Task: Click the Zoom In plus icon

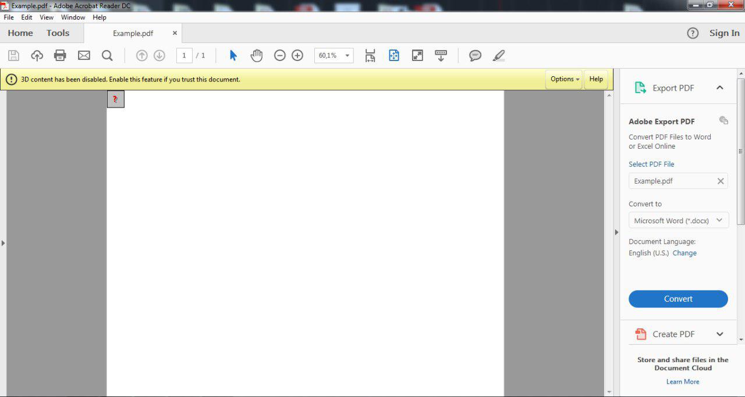Action: pos(297,55)
